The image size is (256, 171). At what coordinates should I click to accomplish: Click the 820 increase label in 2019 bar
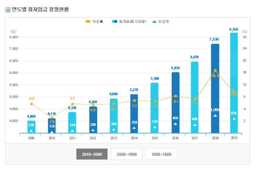point(234,113)
